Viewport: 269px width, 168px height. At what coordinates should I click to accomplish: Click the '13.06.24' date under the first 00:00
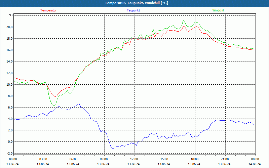point(12,164)
